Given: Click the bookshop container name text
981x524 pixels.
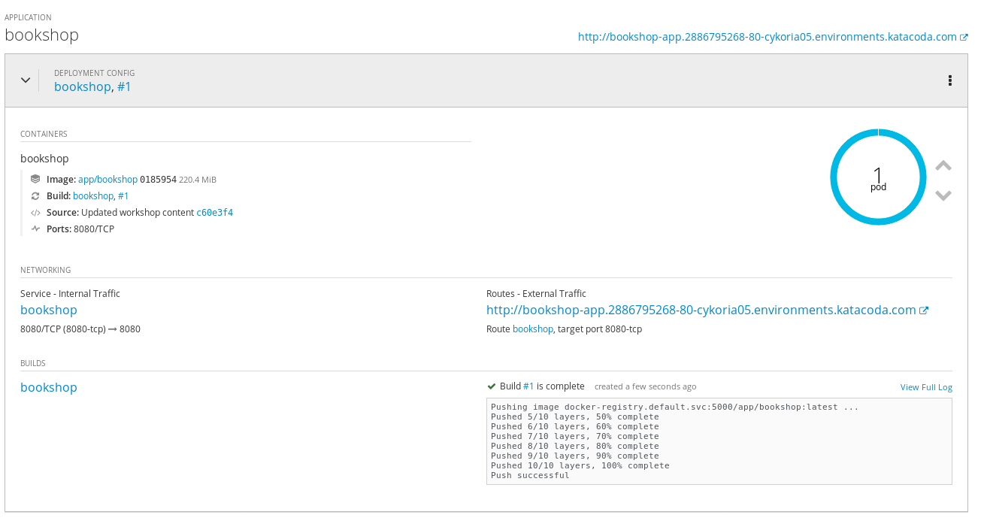Looking at the screenshot, I should coord(44,159).
